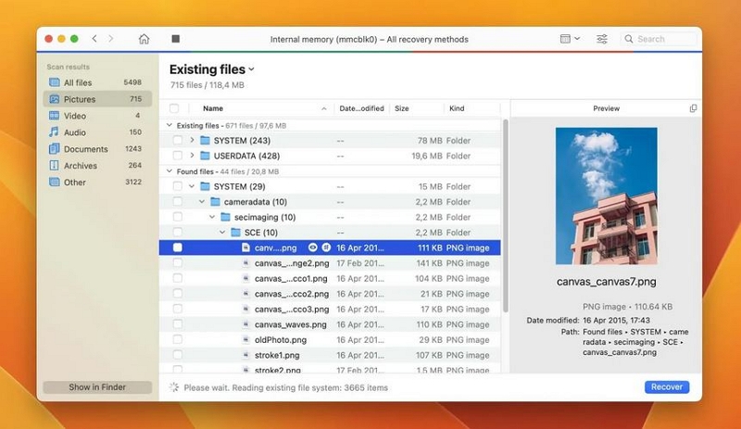Open the view mode dropdown in toolbar
Viewport: 741px width, 429px height.
pyautogui.click(x=570, y=39)
